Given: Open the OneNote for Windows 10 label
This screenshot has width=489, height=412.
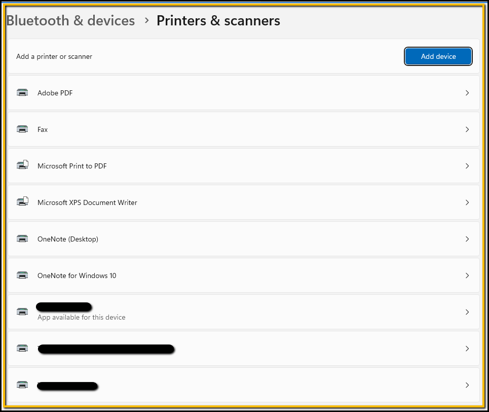Looking at the screenshot, I should coord(77,276).
